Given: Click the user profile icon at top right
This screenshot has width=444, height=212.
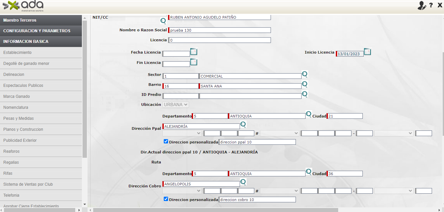Looking at the screenshot, I should [422, 6].
